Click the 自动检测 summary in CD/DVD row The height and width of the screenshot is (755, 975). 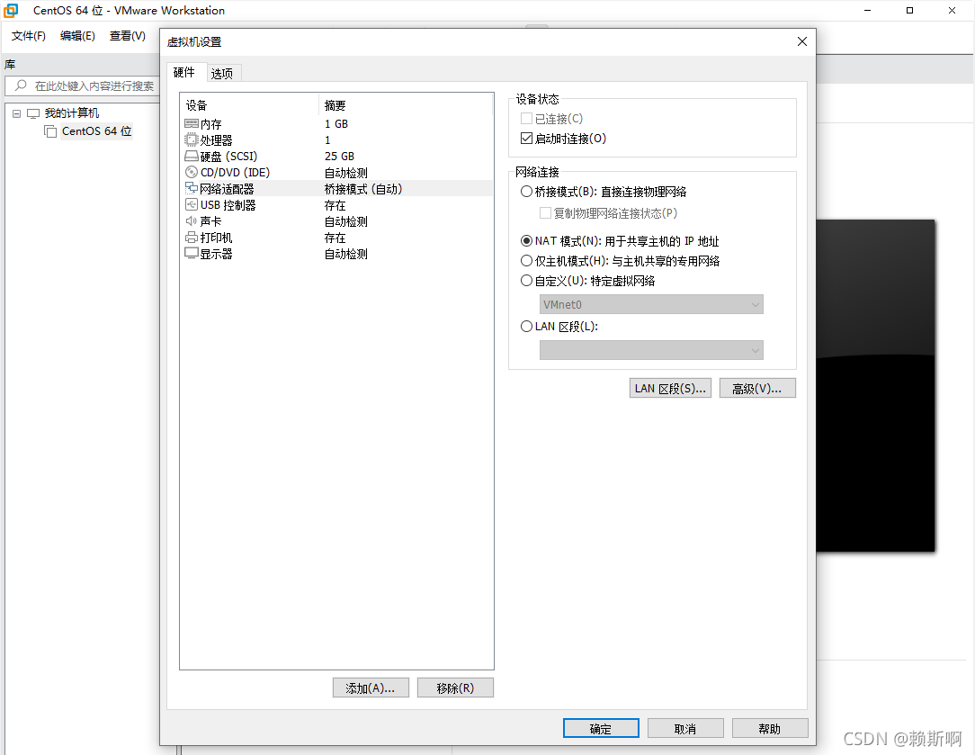(346, 172)
